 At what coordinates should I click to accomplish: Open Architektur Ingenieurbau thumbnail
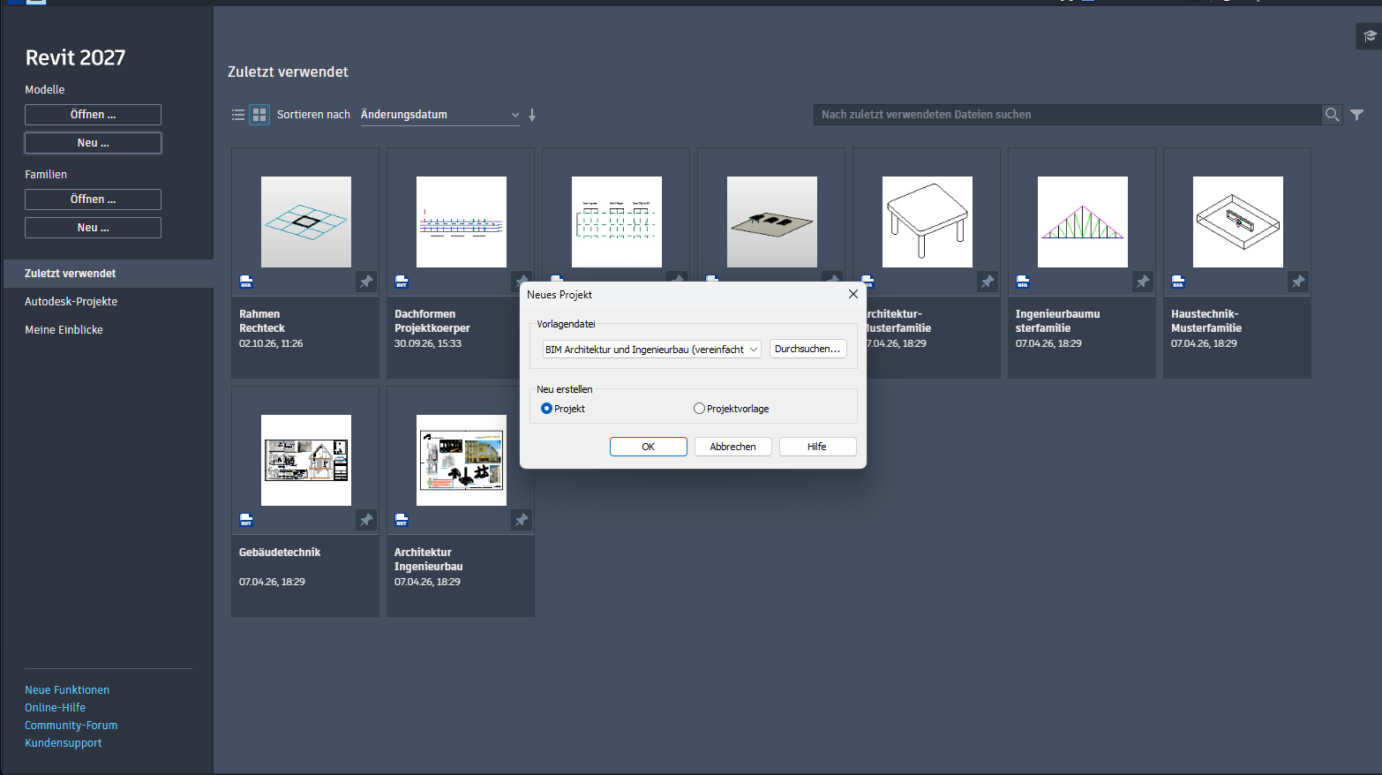click(x=462, y=460)
